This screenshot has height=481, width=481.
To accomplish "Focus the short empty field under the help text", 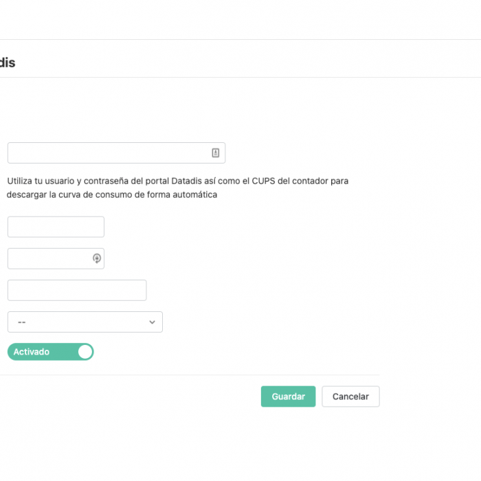I will [x=56, y=227].
